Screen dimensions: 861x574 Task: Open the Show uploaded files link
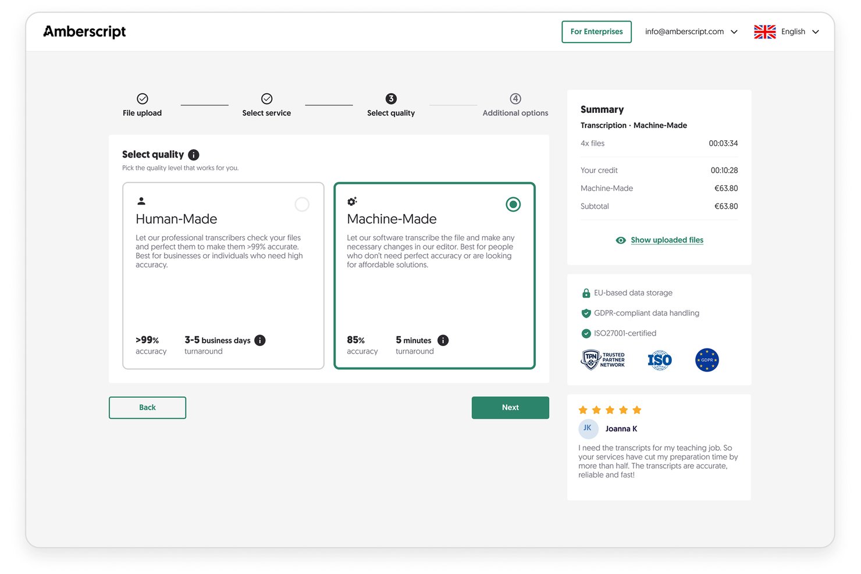coord(667,240)
